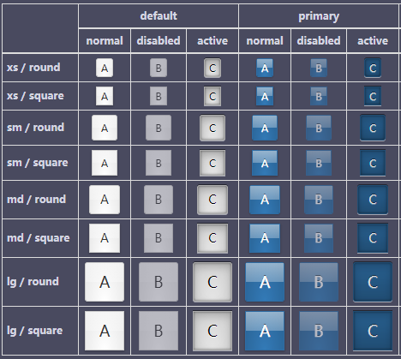Click primary disabled B button in lg / round row

tap(319, 282)
